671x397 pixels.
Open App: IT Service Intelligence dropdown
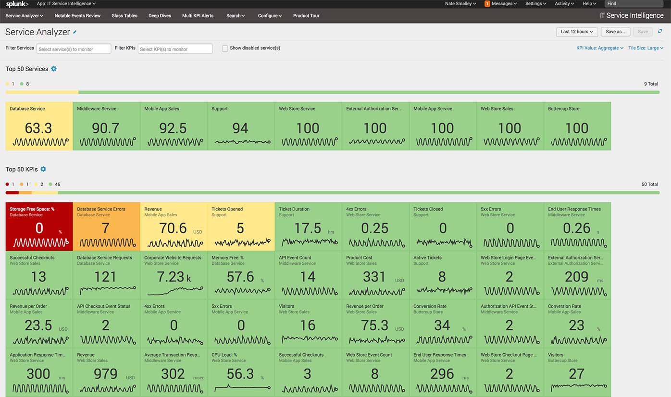coord(66,4)
